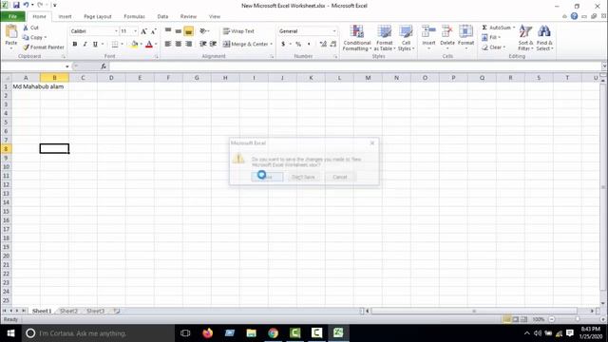The width and height of the screenshot is (608, 342).
Task: Open the File tab
Action: (x=12, y=16)
